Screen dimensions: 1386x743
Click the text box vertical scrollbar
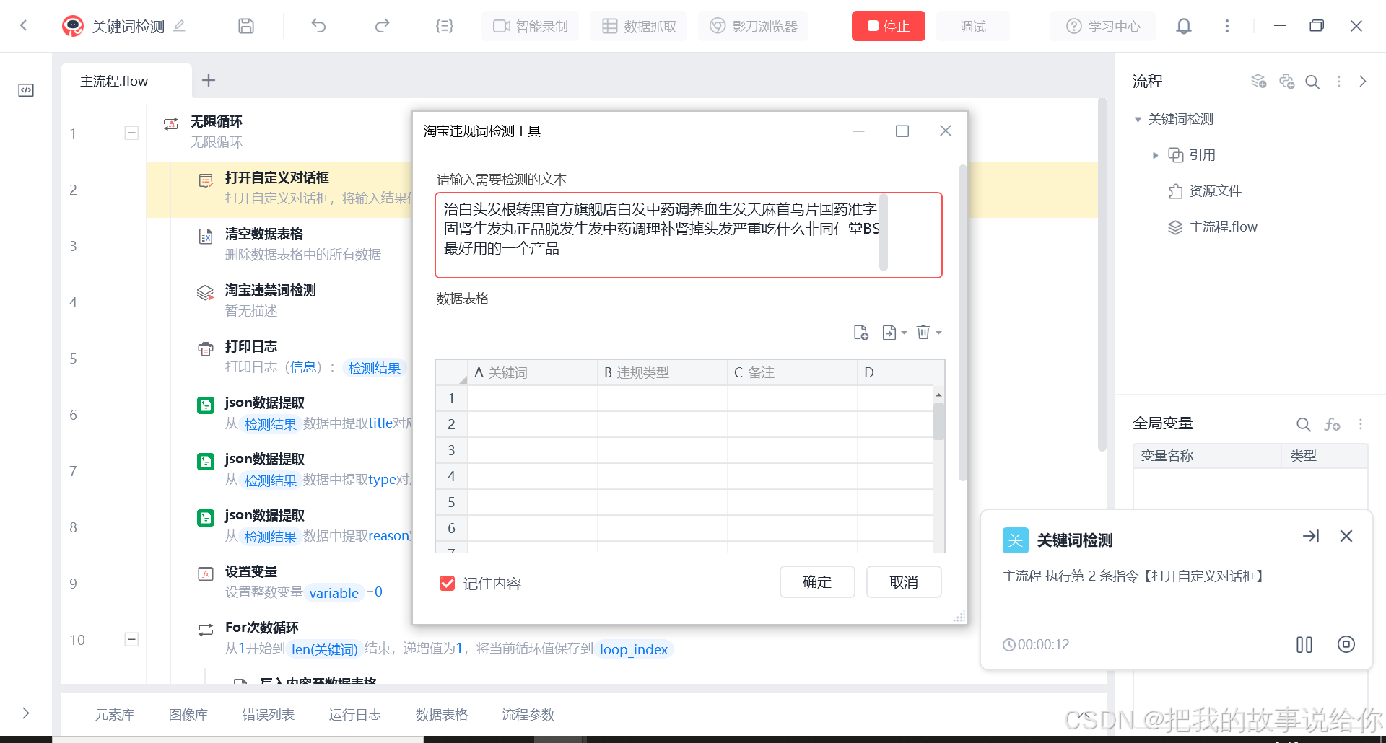pyautogui.click(x=884, y=232)
